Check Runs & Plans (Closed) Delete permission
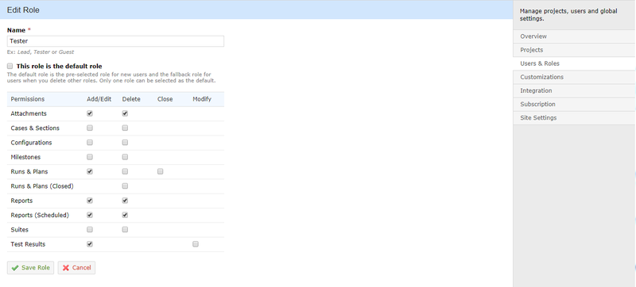Viewport: 636px width, 287px height. (x=125, y=186)
